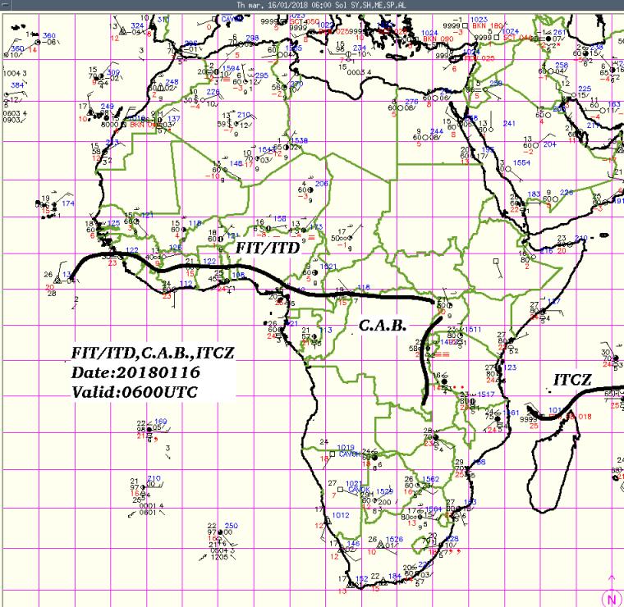The image size is (624, 607).
Task: Click the blue '1526' value in South Africa
Action: [394, 539]
